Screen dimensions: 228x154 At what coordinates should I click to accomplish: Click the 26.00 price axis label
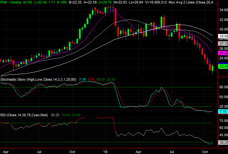[224, 49]
